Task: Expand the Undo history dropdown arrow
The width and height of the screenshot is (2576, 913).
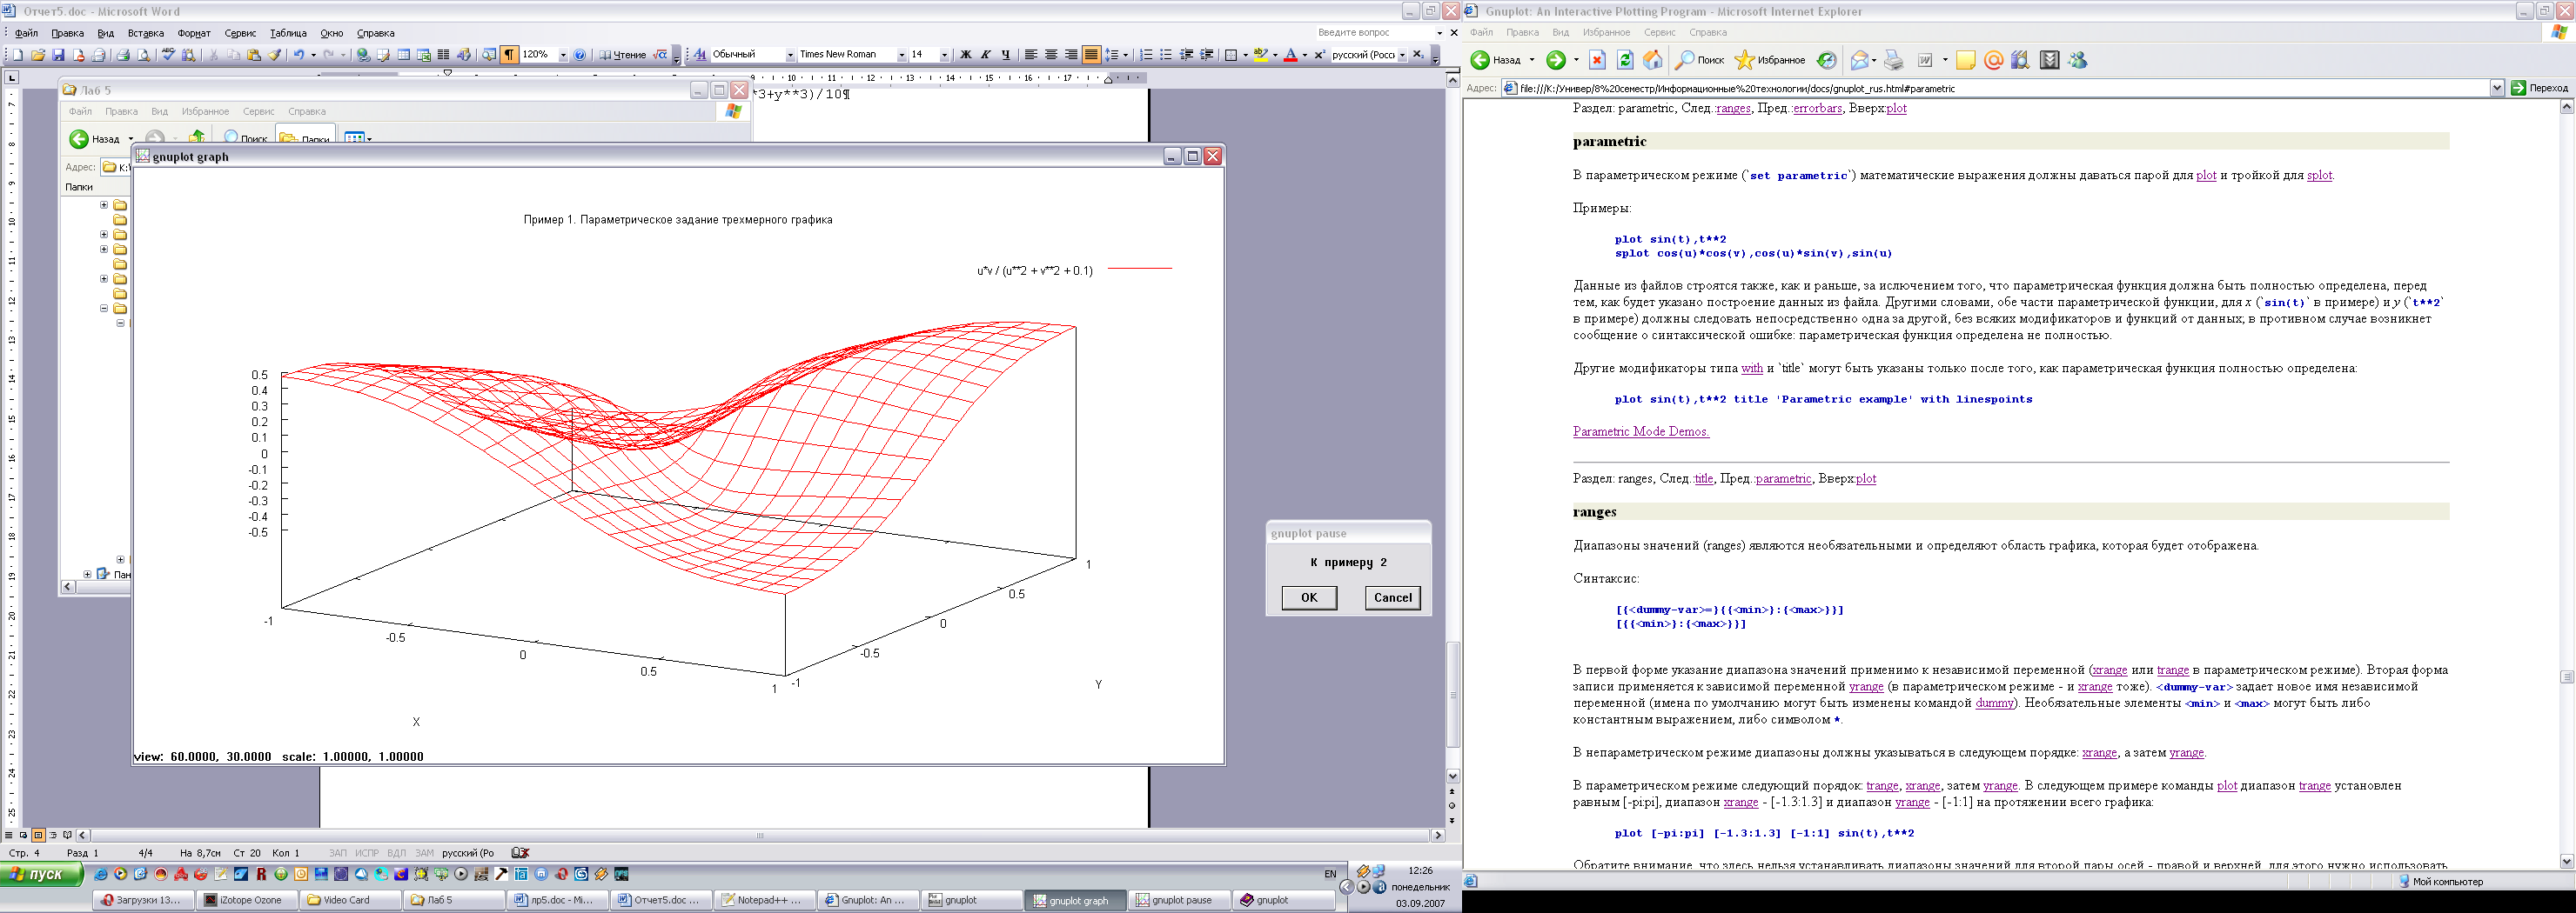Action: pos(314,55)
